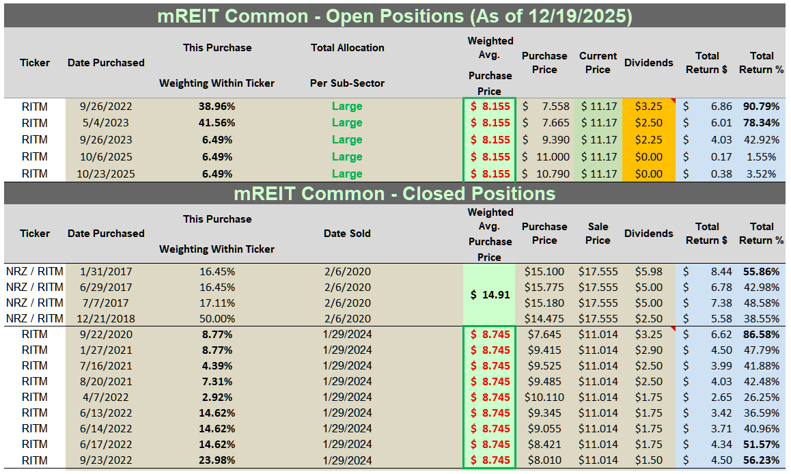Select closed position purchased 8/20/2021
The width and height of the screenshot is (791, 474).
click(x=106, y=381)
